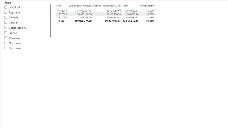
Task: Click the Region slicer title
Action: [x=9, y=2]
